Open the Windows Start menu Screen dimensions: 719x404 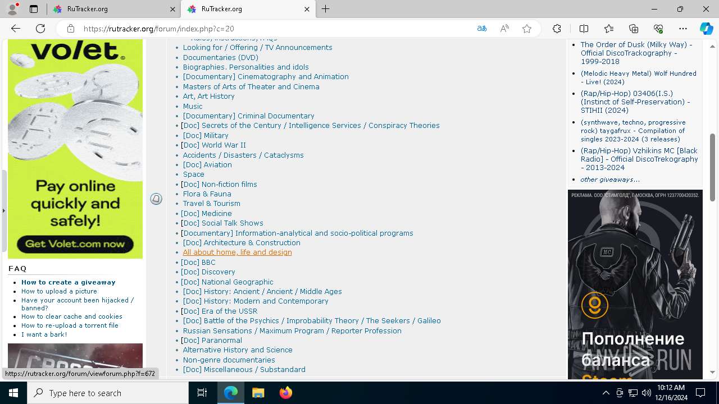pos(13,393)
